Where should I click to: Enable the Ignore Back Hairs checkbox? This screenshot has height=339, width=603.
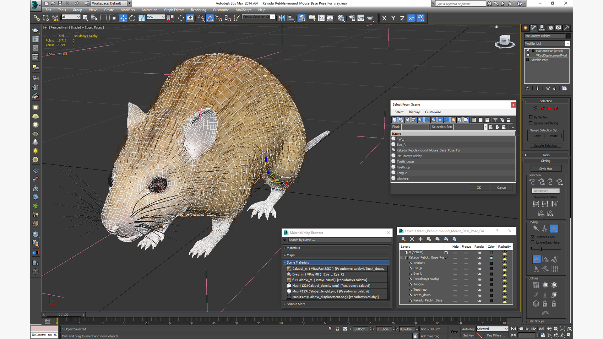point(532,242)
